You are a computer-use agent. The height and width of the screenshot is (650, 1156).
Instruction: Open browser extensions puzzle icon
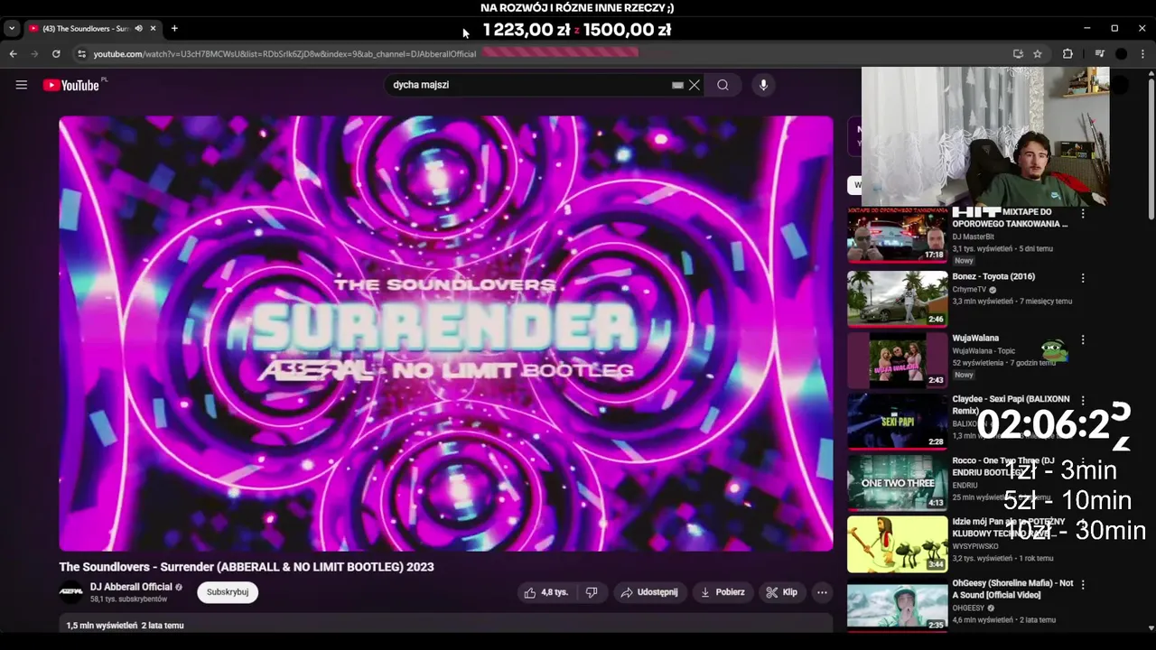1067,54
